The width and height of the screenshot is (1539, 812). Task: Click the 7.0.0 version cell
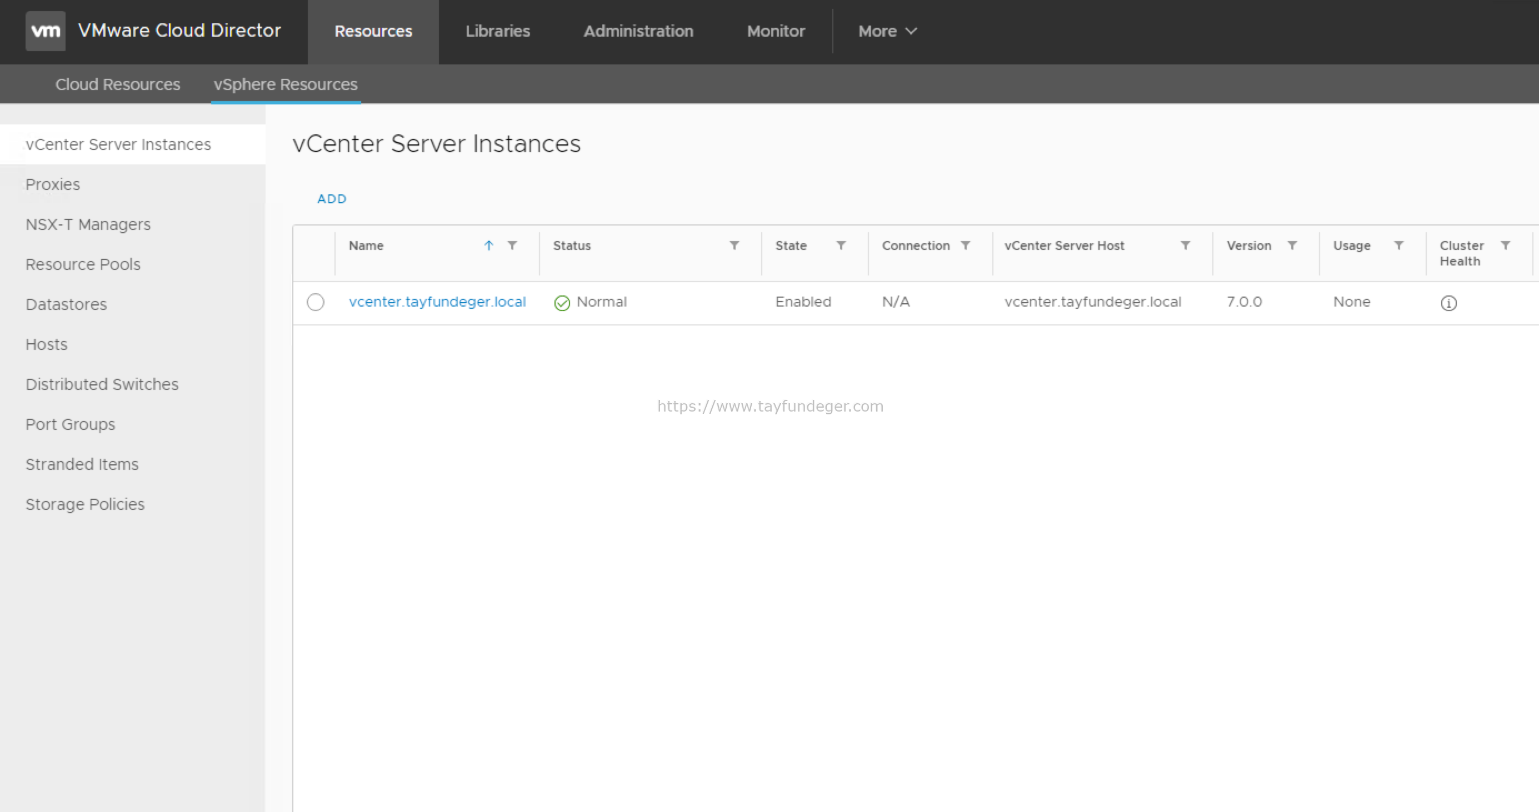click(1245, 302)
